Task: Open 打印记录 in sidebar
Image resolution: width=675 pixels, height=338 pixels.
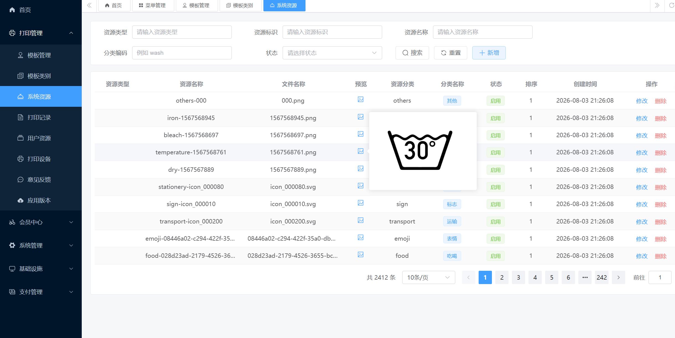Action: click(41, 117)
